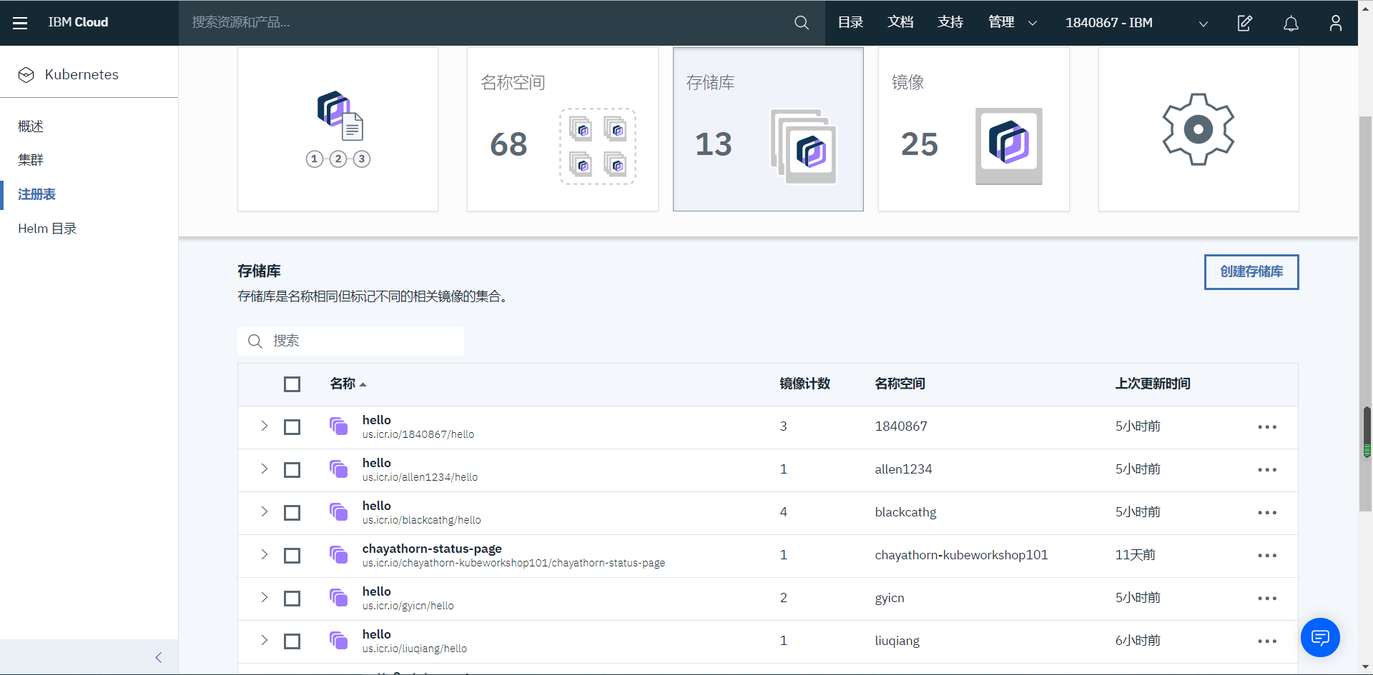The width and height of the screenshot is (1373, 675).
Task: Open the hamburger navigation menu
Action: 20,23
